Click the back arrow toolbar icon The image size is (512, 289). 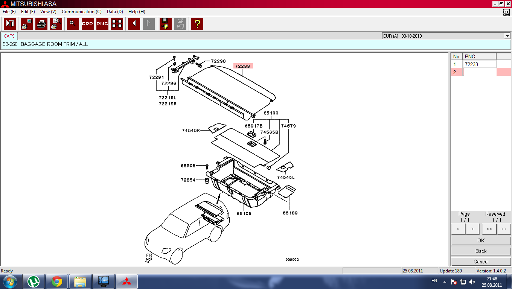(134, 24)
